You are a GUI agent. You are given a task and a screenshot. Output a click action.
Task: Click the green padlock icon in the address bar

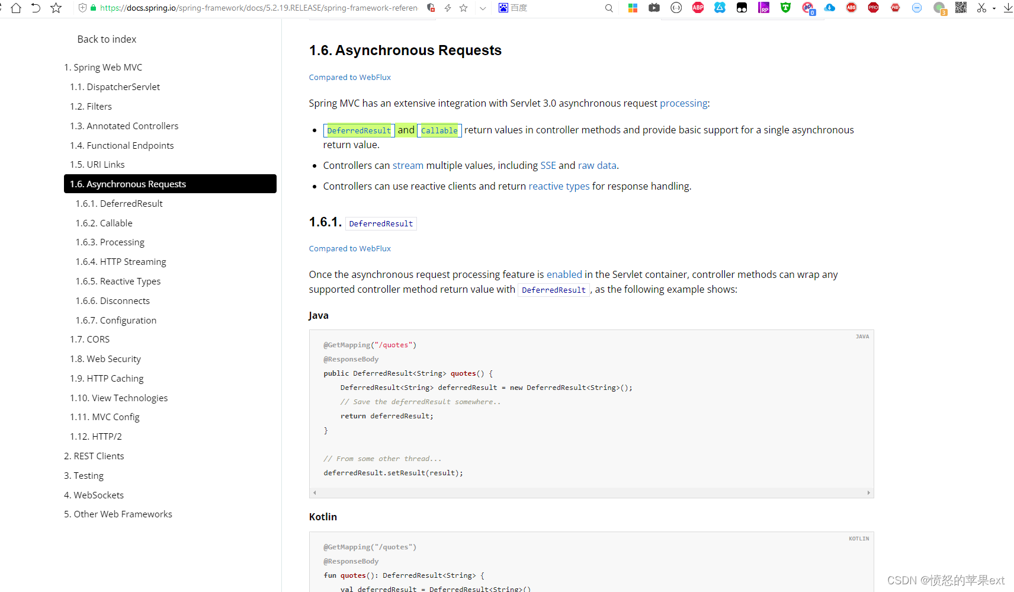coord(93,8)
